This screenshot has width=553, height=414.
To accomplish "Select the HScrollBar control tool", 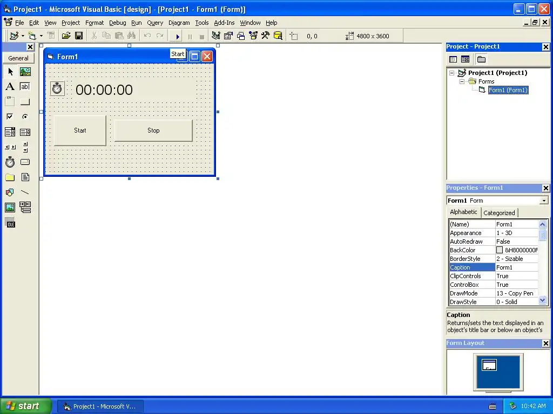I will [x=10, y=147].
